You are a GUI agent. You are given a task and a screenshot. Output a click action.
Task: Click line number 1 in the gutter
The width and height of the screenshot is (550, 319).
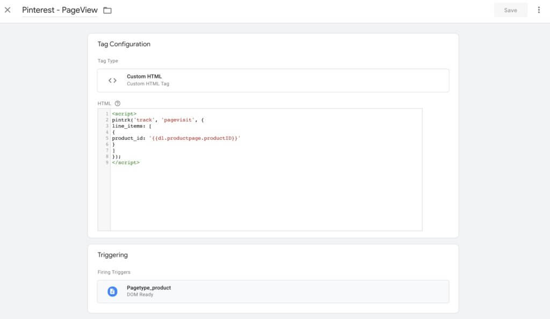pyautogui.click(x=107, y=114)
